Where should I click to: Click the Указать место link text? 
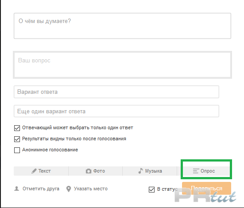[91, 189]
